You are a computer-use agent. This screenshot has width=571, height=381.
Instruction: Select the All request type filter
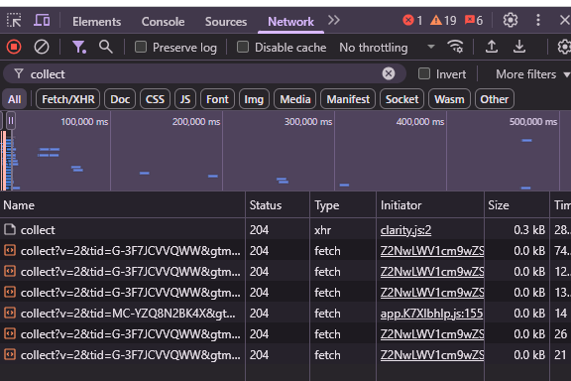click(x=15, y=99)
